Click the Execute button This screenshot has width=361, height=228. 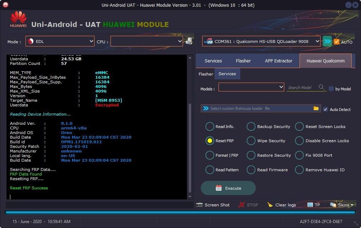pyautogui.click(x=228, y=188)
